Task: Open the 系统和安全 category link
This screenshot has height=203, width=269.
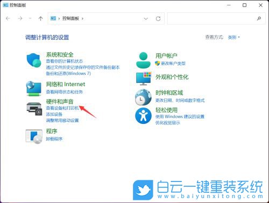Action: coord(60,54)
